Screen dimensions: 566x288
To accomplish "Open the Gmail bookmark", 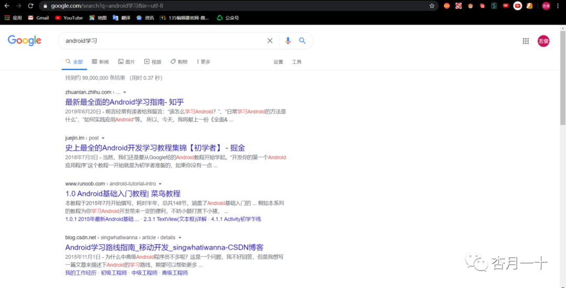I will click(x=38, y=18).
